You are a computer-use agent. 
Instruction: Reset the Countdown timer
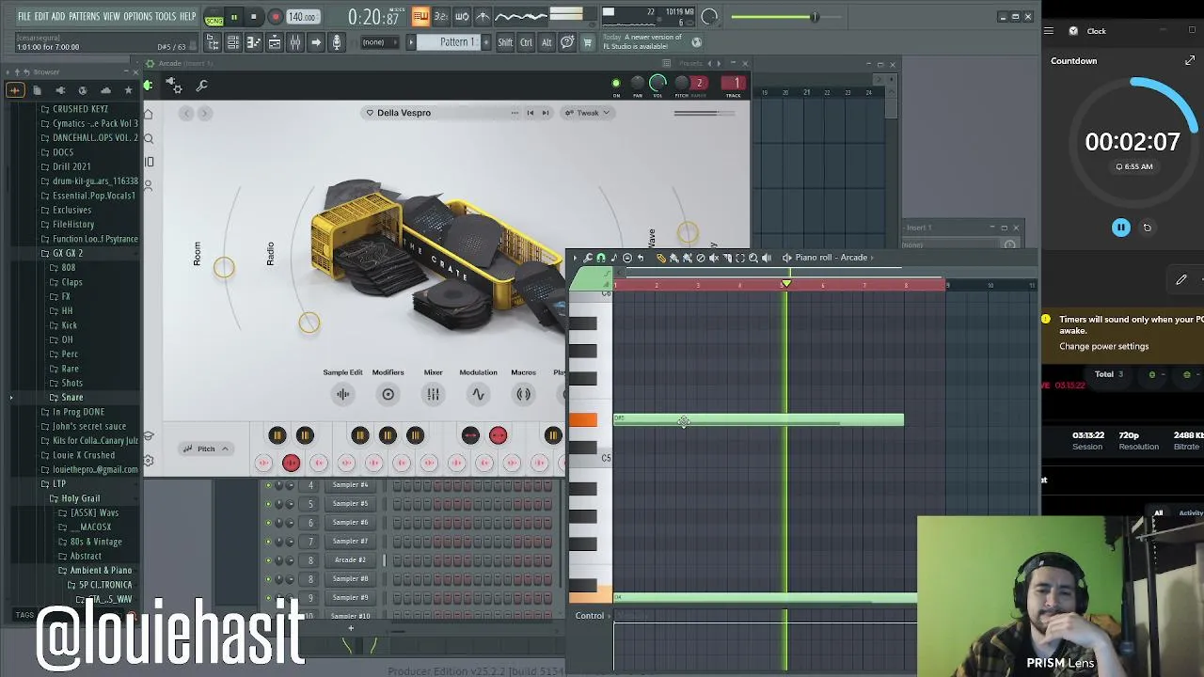(1147, 228)
